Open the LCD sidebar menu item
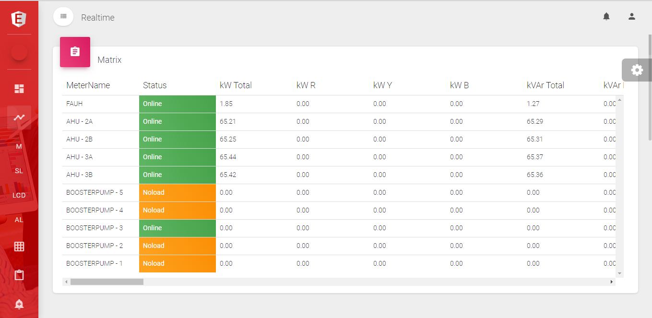Viewport: 652px width, 318px height. coord(19,195)
